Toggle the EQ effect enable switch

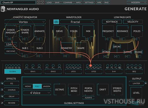2,83
